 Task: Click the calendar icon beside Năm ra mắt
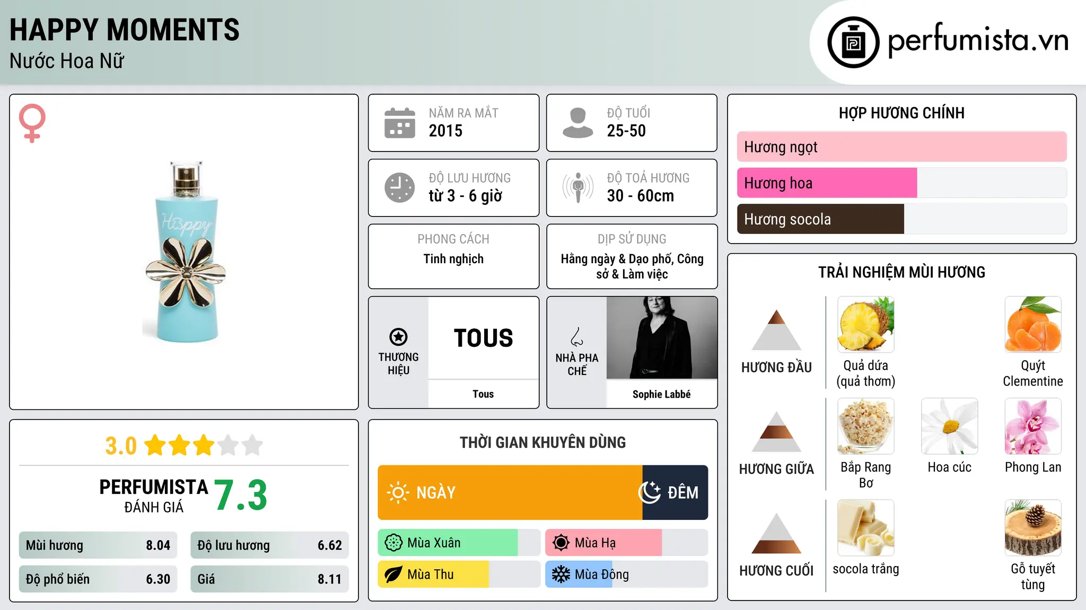point(400,123)
